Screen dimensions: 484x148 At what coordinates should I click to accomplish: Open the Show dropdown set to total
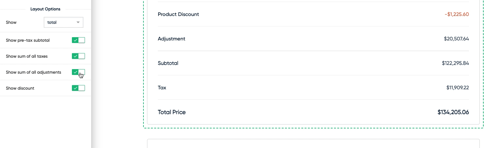pos(63,22)
